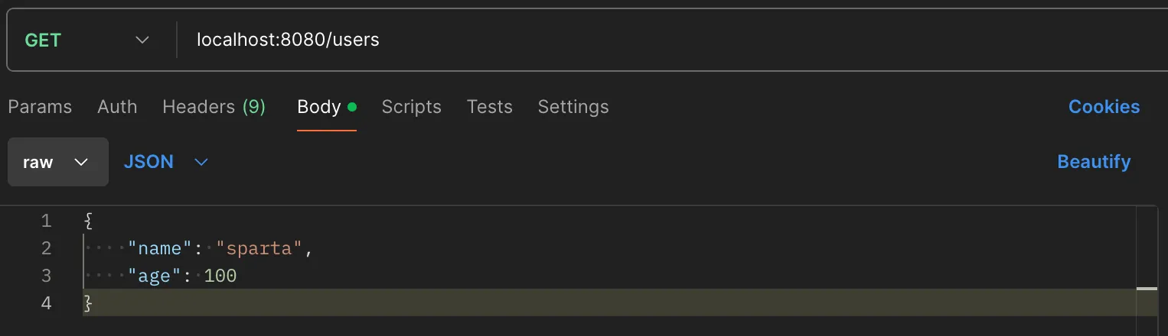Screen dimensions: 1168x336
Task: Click the opening curly brace on line 1
Action: 88,221
